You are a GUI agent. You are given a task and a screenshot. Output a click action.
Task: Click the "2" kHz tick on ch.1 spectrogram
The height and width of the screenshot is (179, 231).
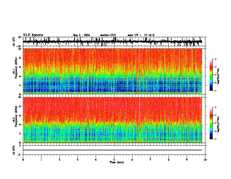[x=20, y=85]
